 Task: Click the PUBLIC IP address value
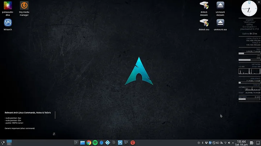coord(253,45)
